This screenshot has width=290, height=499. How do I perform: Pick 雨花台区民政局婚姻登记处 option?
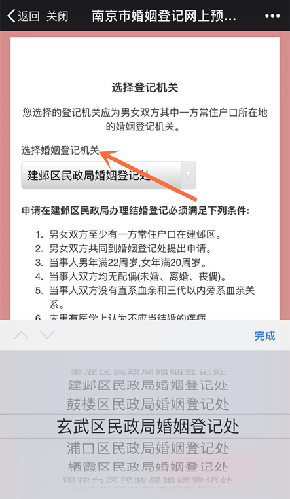(148, 480)
